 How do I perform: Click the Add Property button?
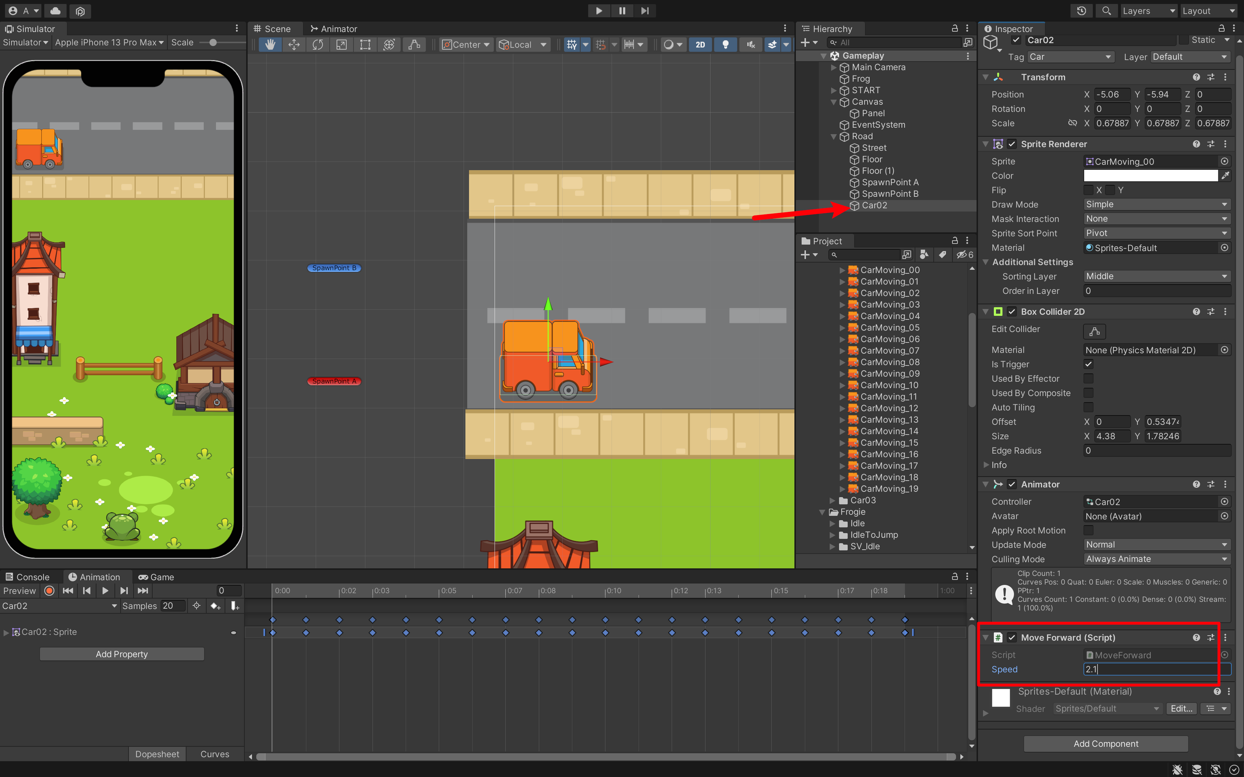click(x=122, y=654)
